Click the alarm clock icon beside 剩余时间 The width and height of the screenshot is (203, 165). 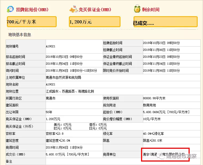(137, 9)
